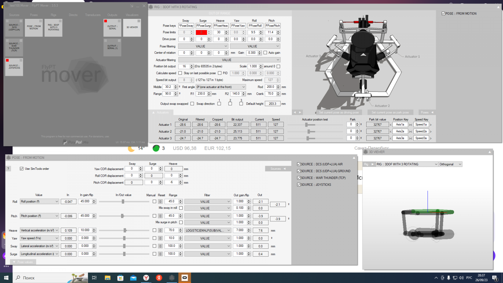The height and width of the screenshot is (283, 503).
Task: Click the Gain 0.300 input field
Action: click(252, 53)
